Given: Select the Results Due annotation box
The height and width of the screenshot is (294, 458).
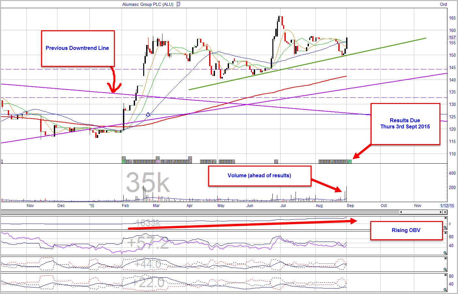Looking at the screenshot, I should click(405, 124).
